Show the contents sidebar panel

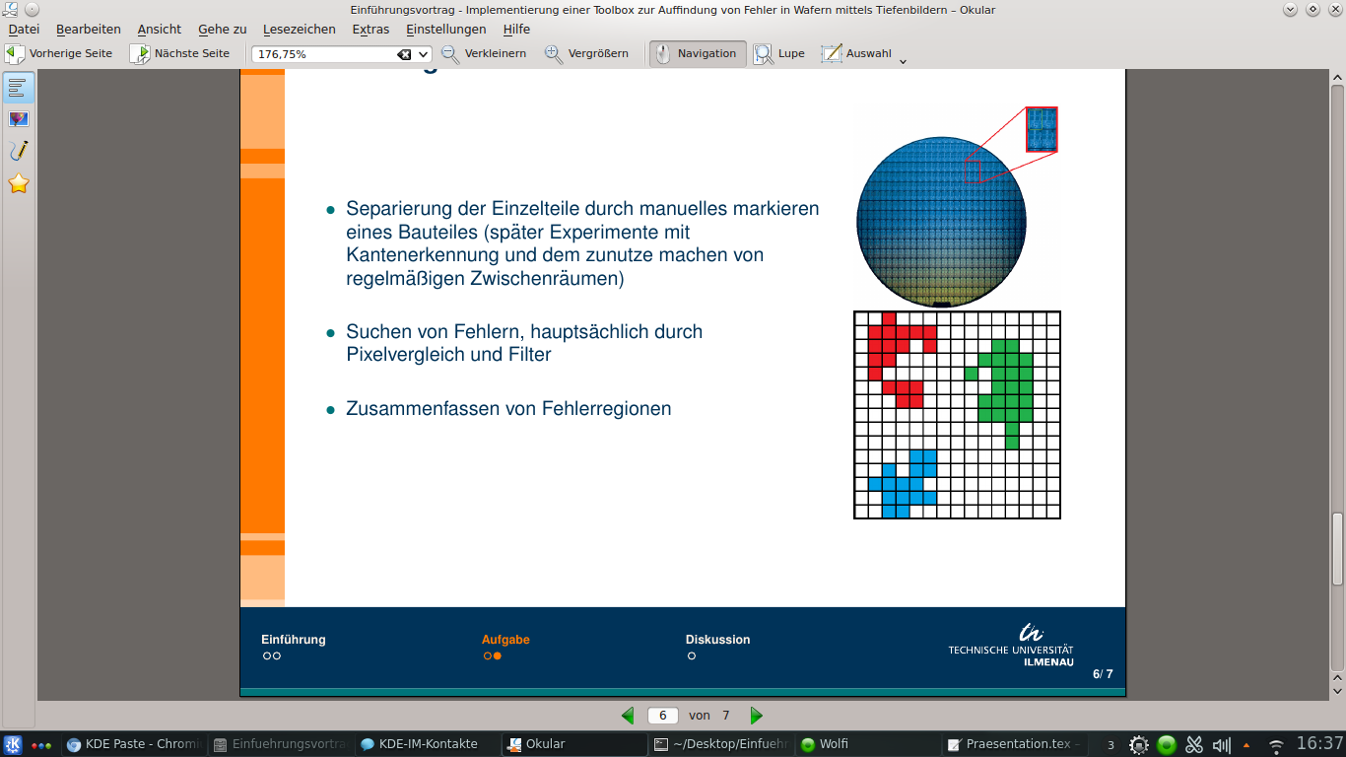click(19, 88)
